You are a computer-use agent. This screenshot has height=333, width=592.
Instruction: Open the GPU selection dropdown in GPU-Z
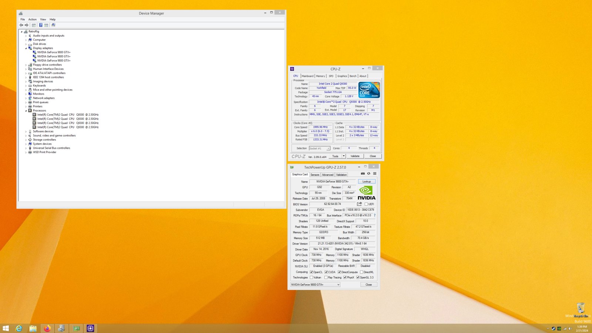315,285
